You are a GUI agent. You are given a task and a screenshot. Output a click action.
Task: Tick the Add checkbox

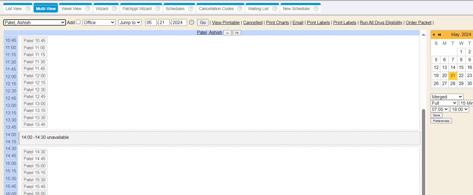78,22
